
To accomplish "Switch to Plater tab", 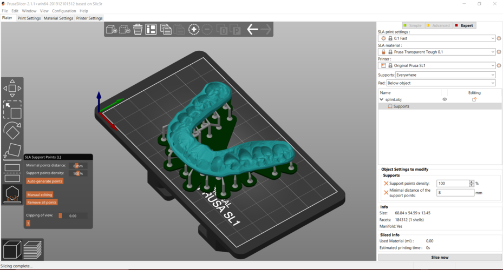I will coord(7,18).
